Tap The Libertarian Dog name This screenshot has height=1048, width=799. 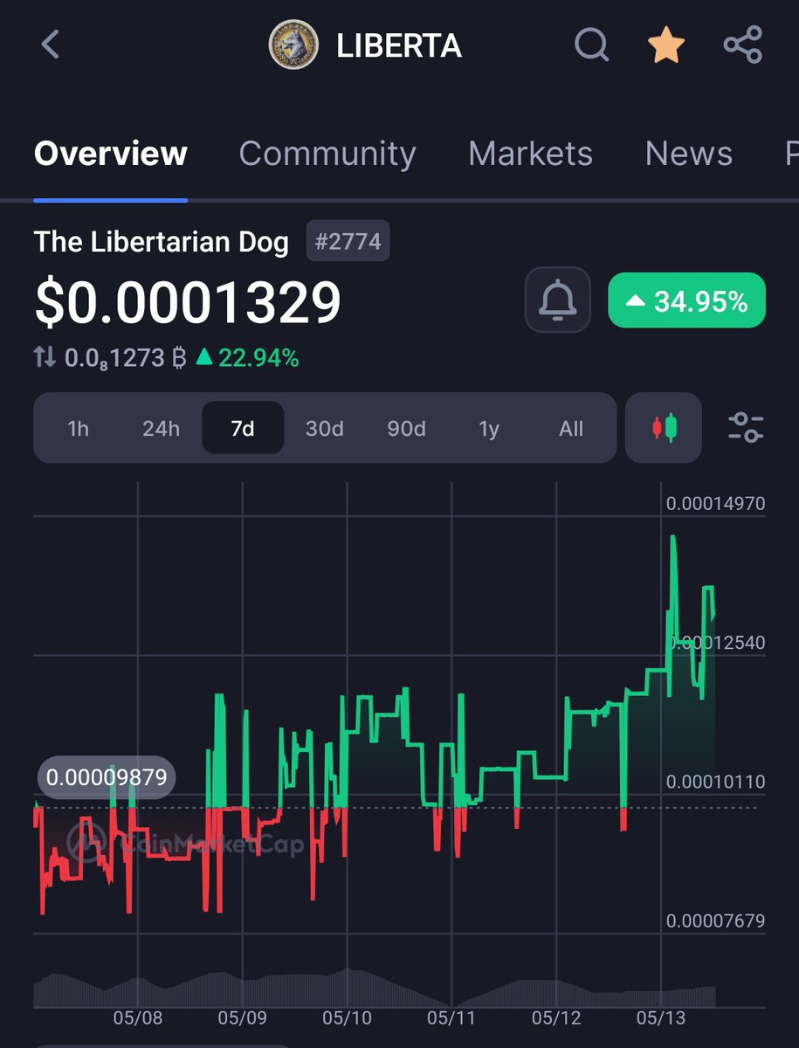click(x=162, y=242)
